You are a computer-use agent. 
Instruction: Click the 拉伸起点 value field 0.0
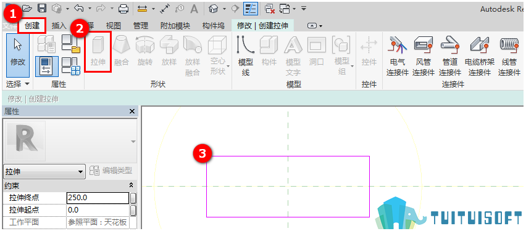[98, 210]
